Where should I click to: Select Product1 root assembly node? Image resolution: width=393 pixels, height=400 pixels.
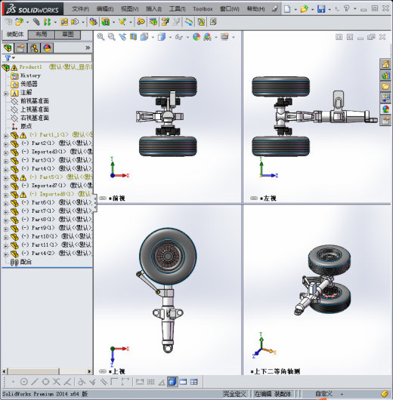coord(30,67)
